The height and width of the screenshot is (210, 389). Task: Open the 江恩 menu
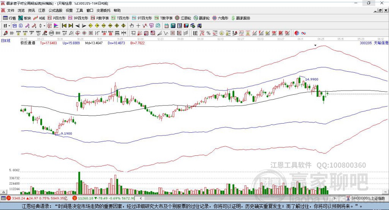pyautogui.click(x=42, y=10)
